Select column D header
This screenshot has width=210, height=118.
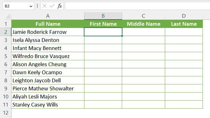point(184,16)
